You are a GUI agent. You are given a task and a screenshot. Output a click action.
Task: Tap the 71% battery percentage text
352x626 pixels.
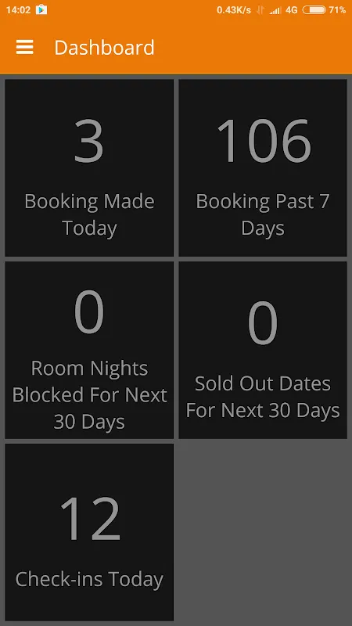[337, 10]
